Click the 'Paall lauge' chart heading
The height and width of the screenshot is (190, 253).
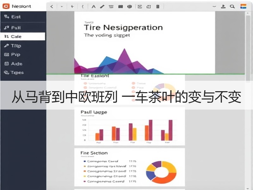[x=94, y=112]
